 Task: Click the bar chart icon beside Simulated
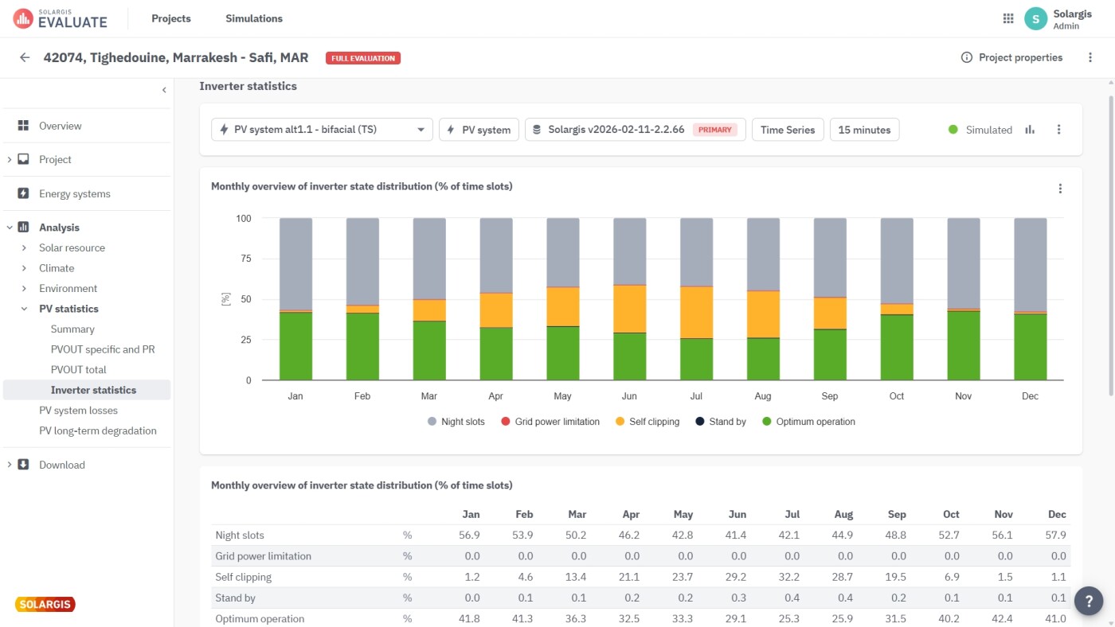(1030, 130)
